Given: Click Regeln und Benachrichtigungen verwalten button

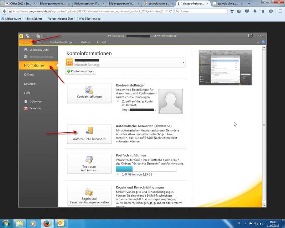Looking at the screenshot, I should 89,196.
